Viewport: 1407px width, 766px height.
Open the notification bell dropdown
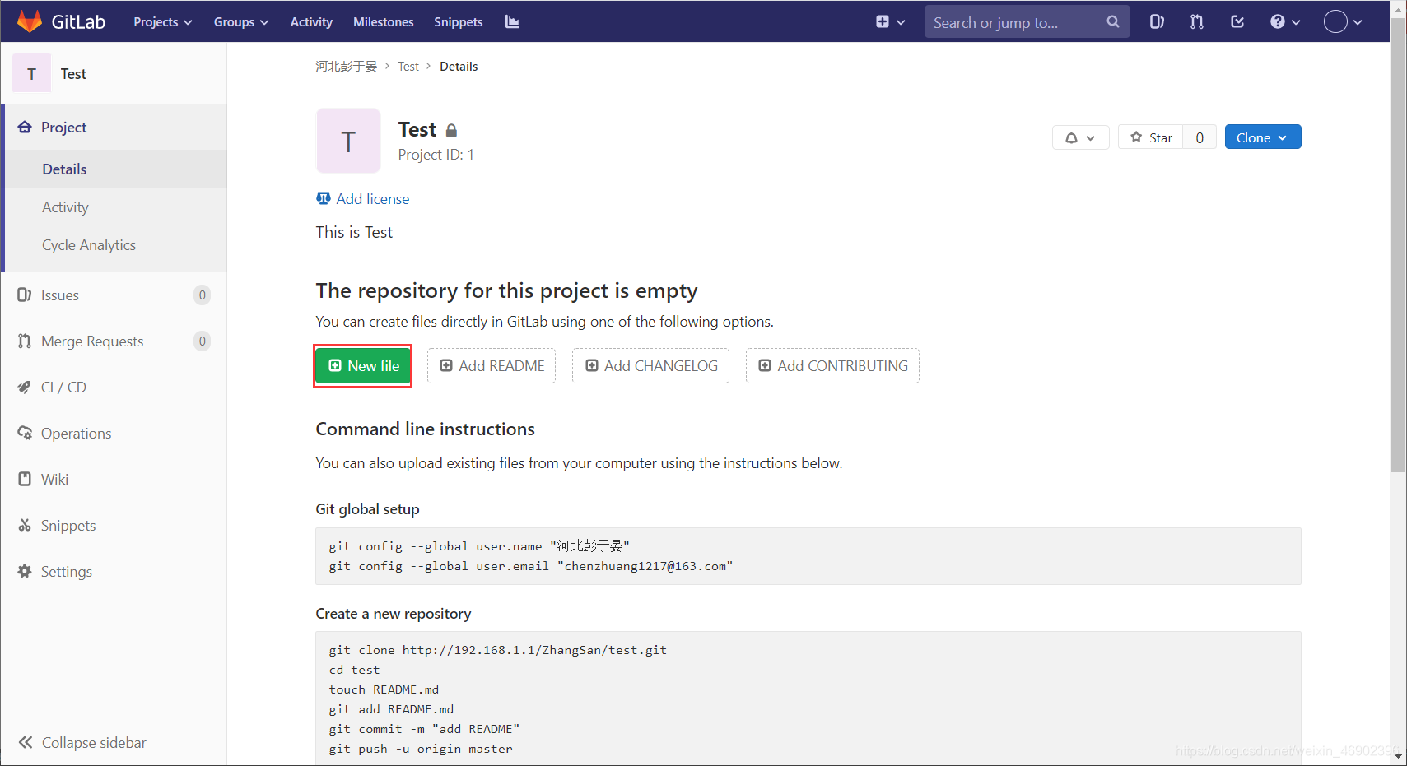(x=1080, y=137)
